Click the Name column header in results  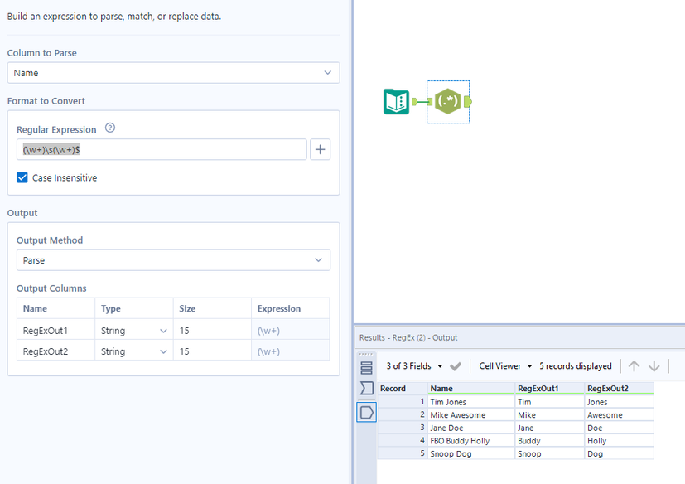[471, 388]
